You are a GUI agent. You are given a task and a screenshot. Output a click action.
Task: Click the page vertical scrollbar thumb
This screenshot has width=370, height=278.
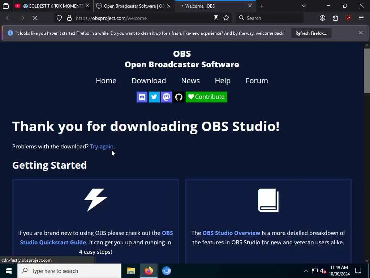tap(367, 71)
